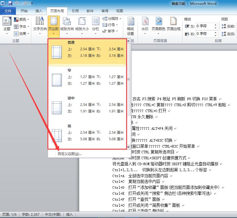
Task: Click the word count 字数: 2,267 status
Action: click(30, 214)
